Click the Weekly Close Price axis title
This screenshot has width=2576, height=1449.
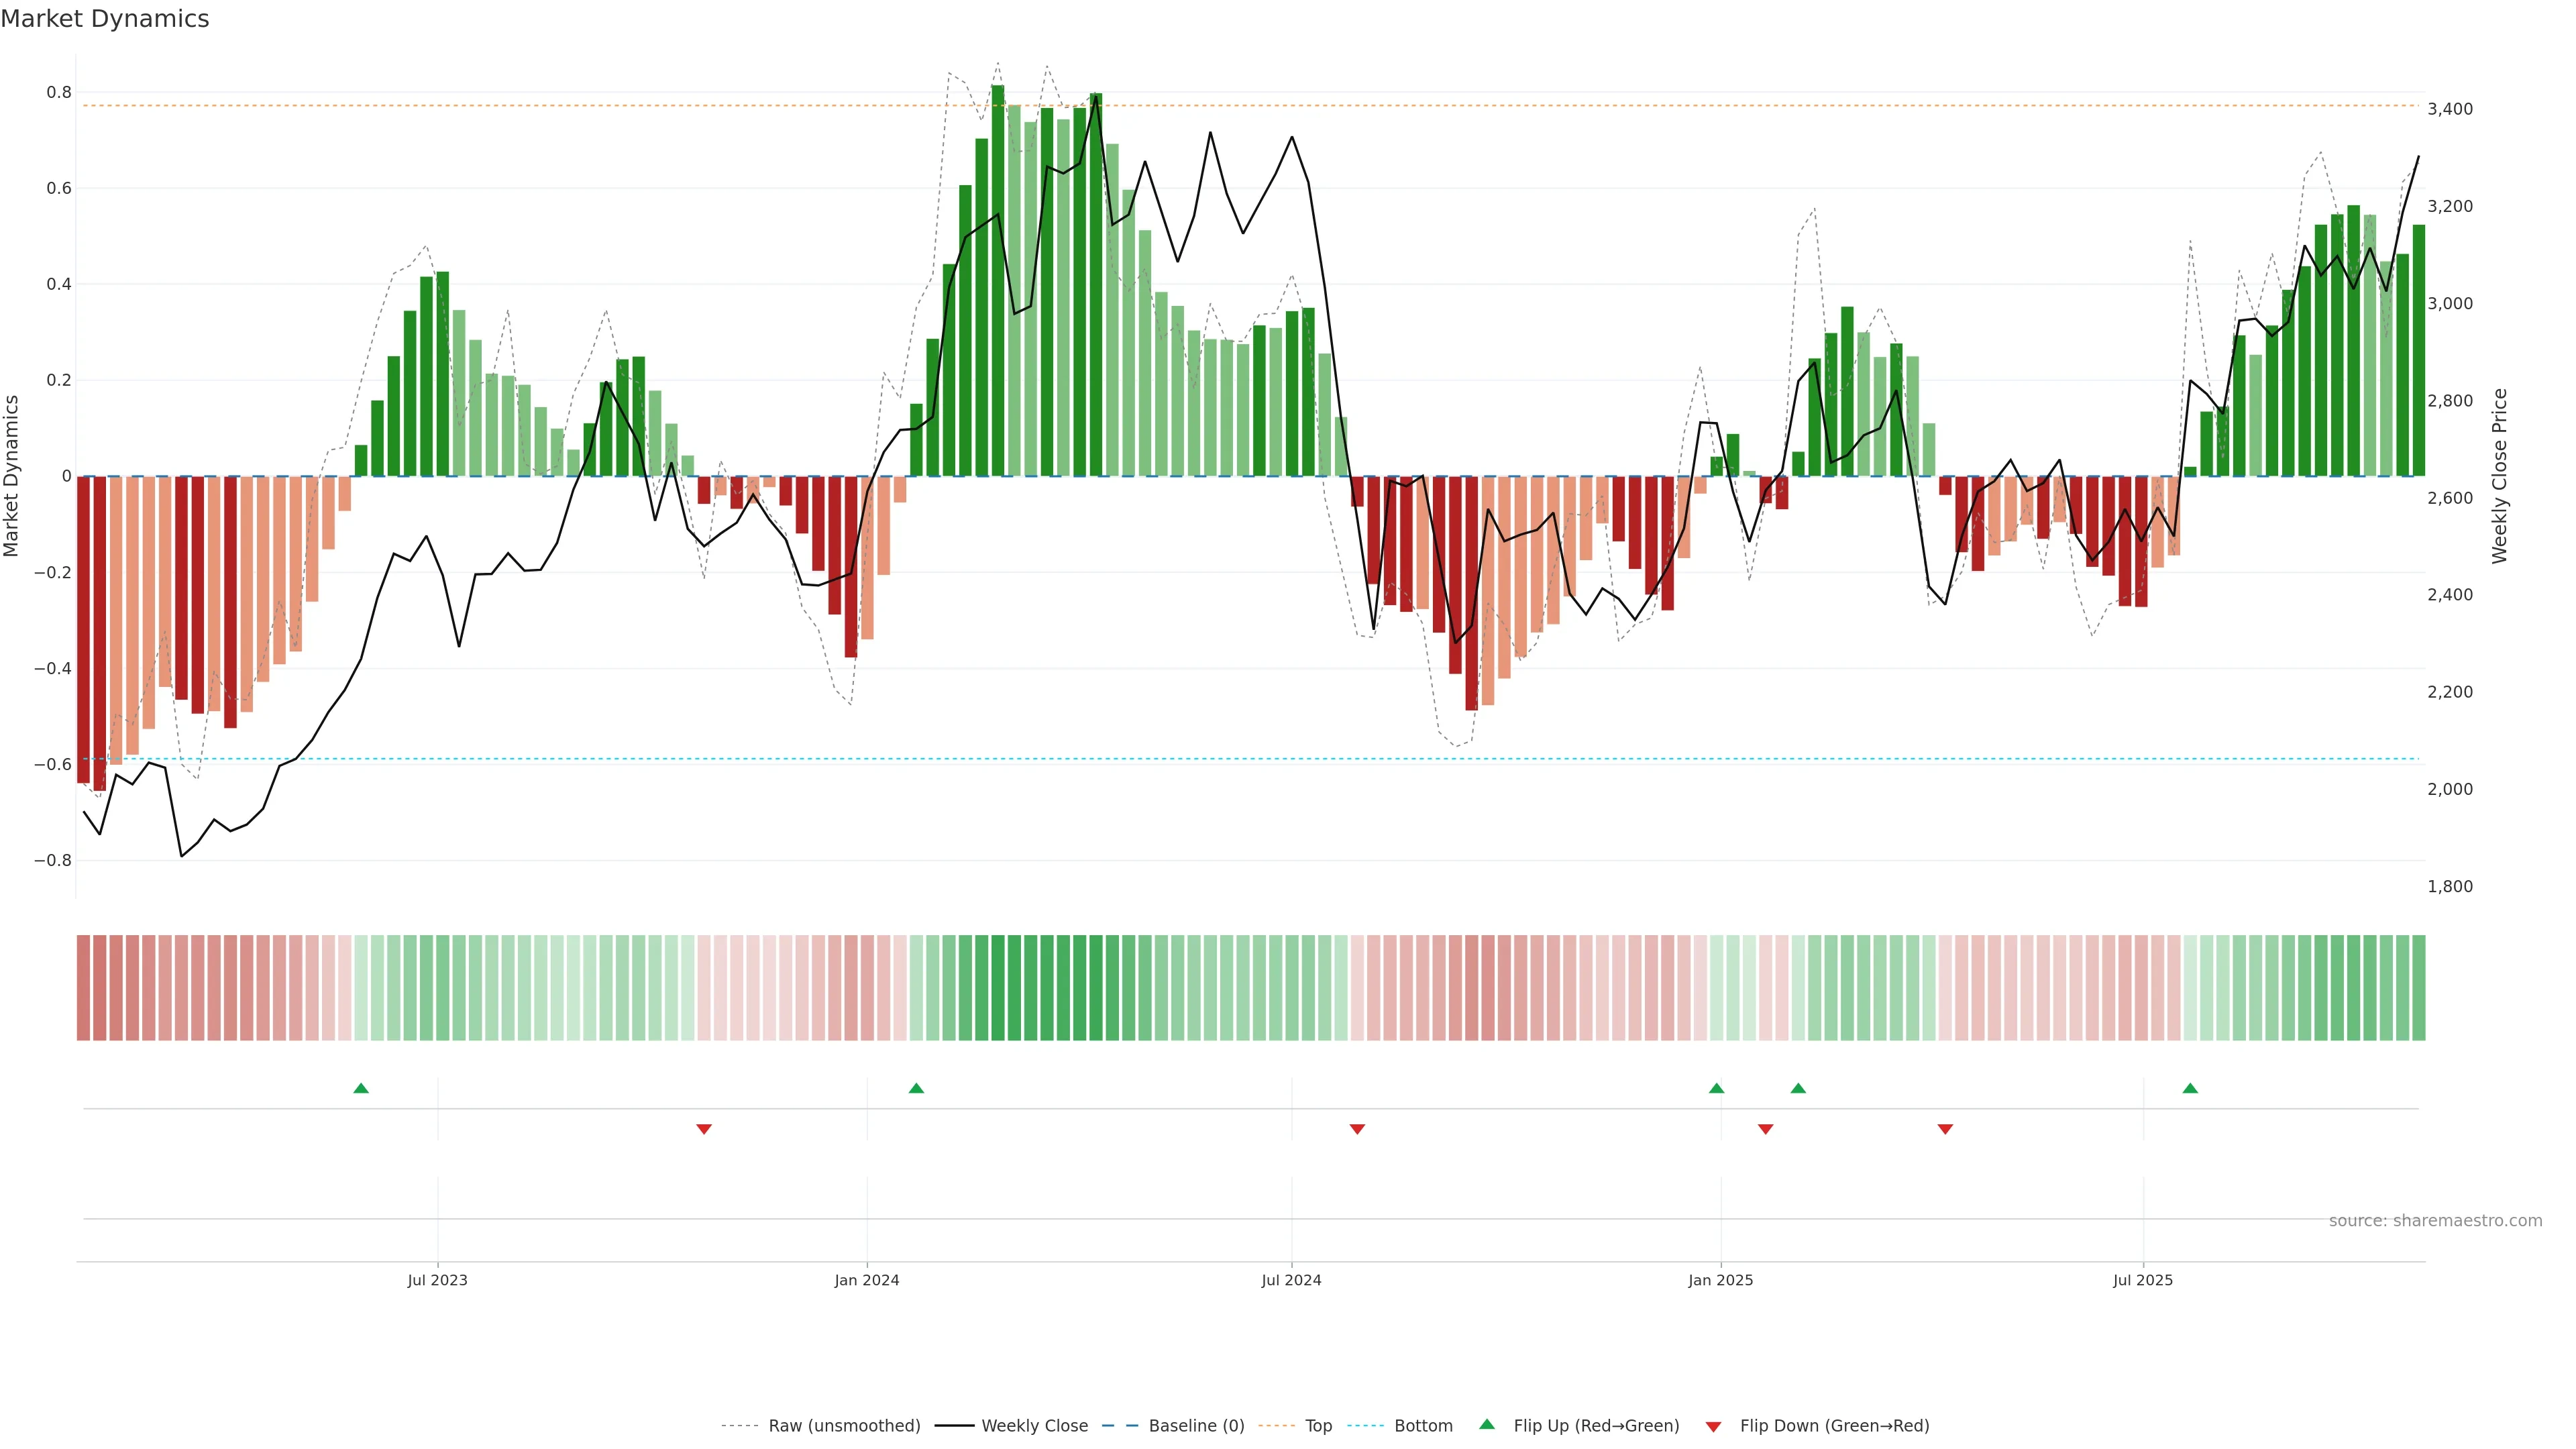point(2499,476)
